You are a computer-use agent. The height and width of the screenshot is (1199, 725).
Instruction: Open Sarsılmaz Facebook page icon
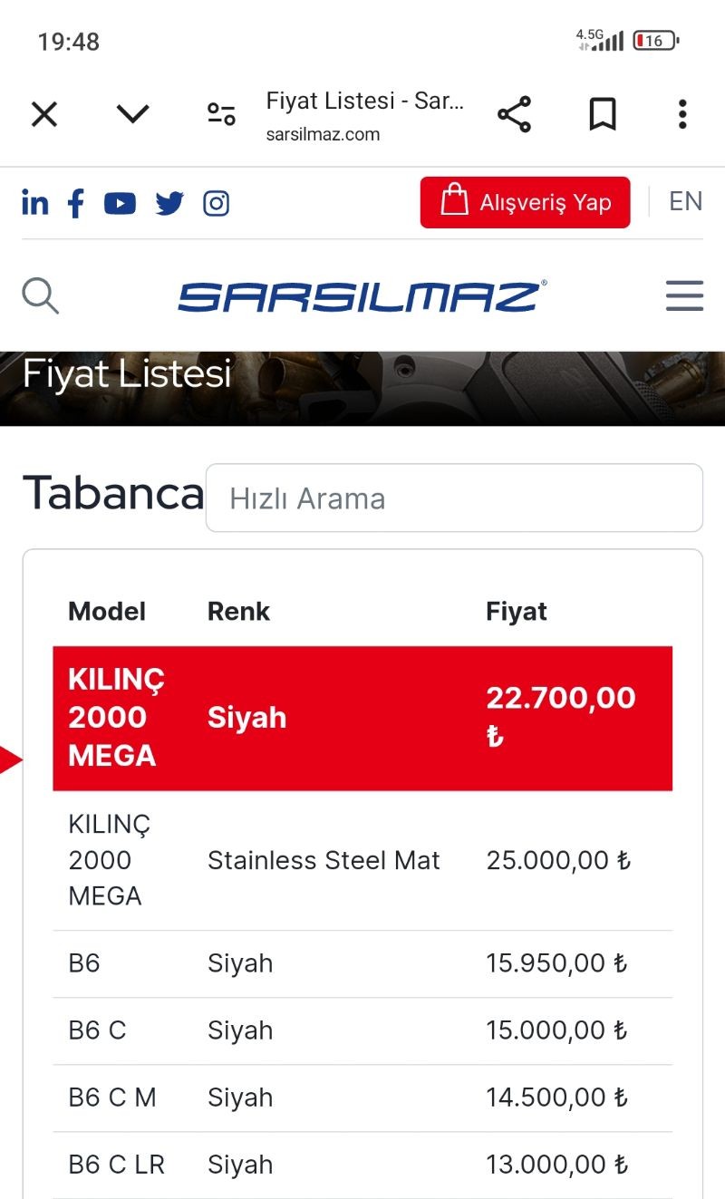pos(76,203)
